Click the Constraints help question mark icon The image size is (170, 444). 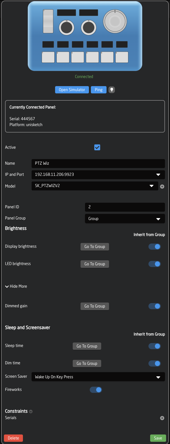(x=31, y=411)
